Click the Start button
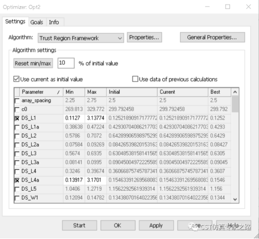The width and height of the screenshot is (259, 239). coord(79,226)
